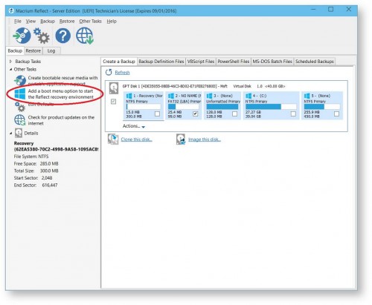Click the blue question mark help icon
This screenshot has height=305, width=372.
tap(62, 36)
